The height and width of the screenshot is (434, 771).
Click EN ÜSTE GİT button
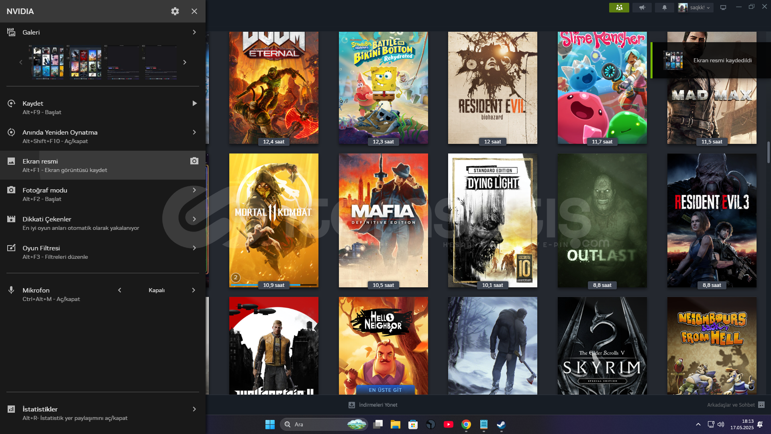[385, 390]
